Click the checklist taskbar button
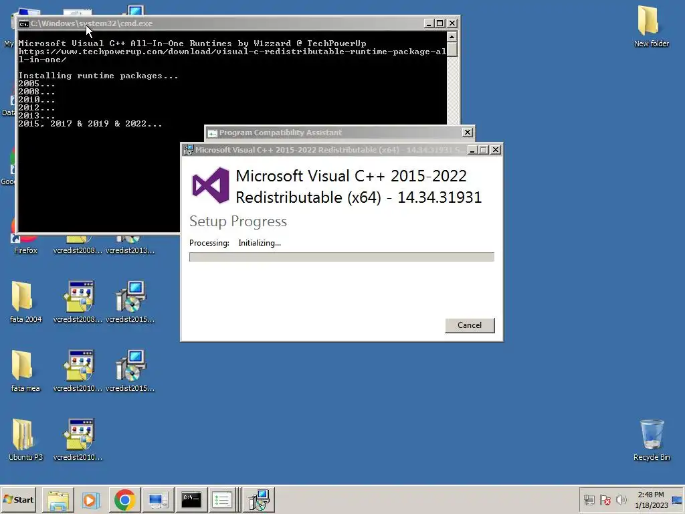 click(222, 500)
